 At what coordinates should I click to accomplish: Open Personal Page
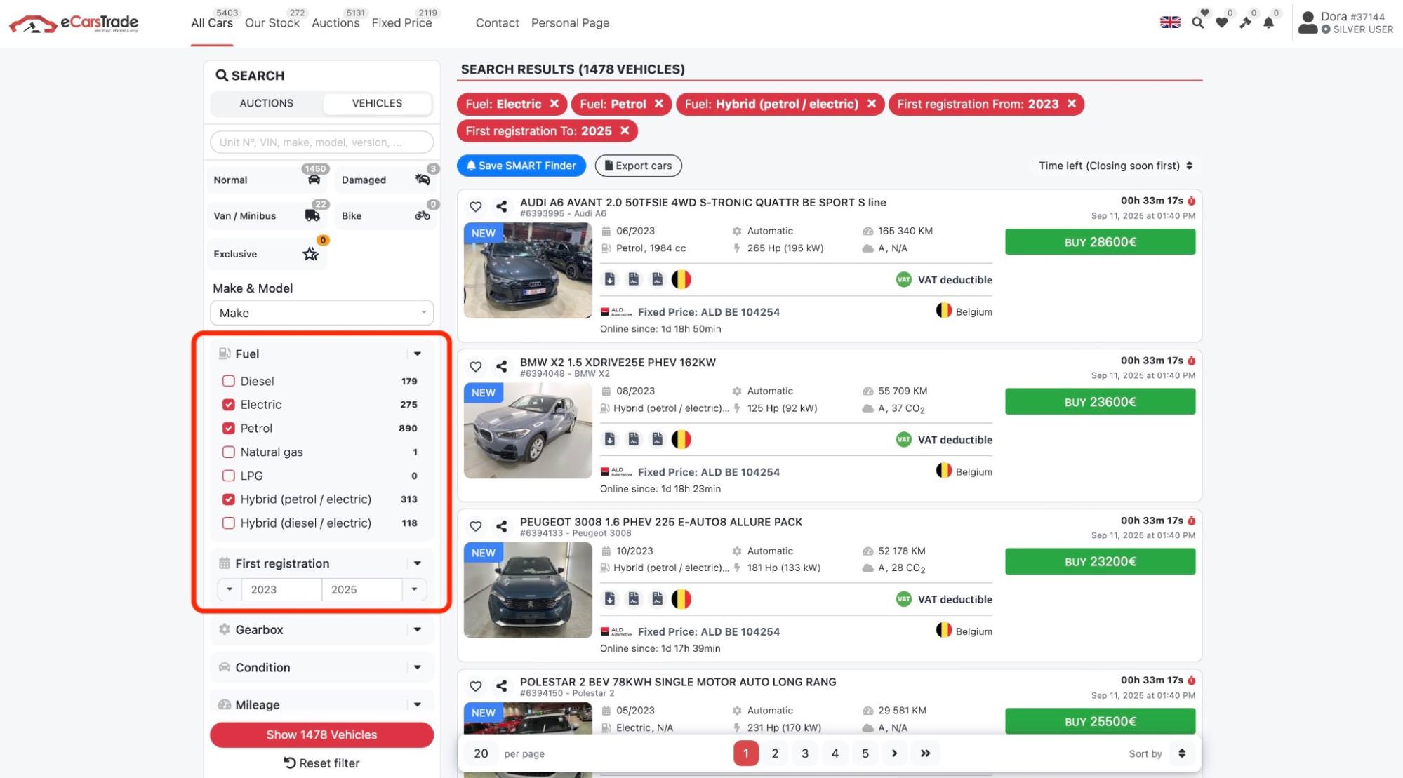click(x=570, y=22)
